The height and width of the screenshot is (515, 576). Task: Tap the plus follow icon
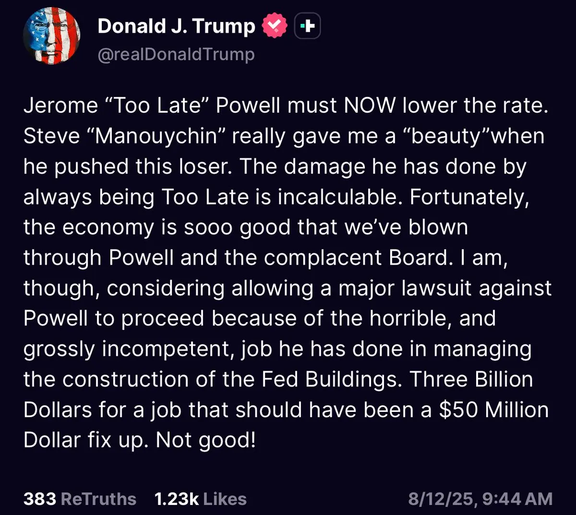(x=307, y=26)
